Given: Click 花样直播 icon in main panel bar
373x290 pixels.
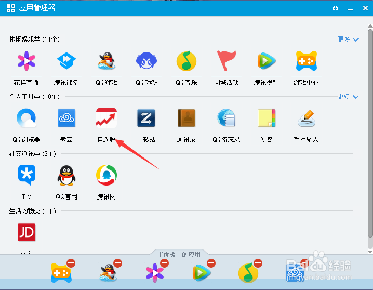Looking at the screenshot, I should 155,273.
